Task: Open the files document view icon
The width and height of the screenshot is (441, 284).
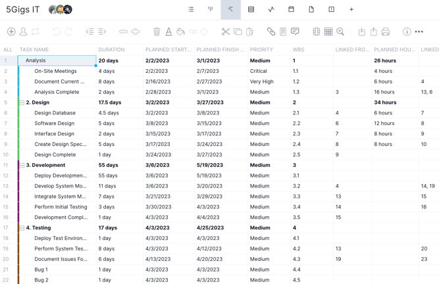Action: [x=311, y=10]
